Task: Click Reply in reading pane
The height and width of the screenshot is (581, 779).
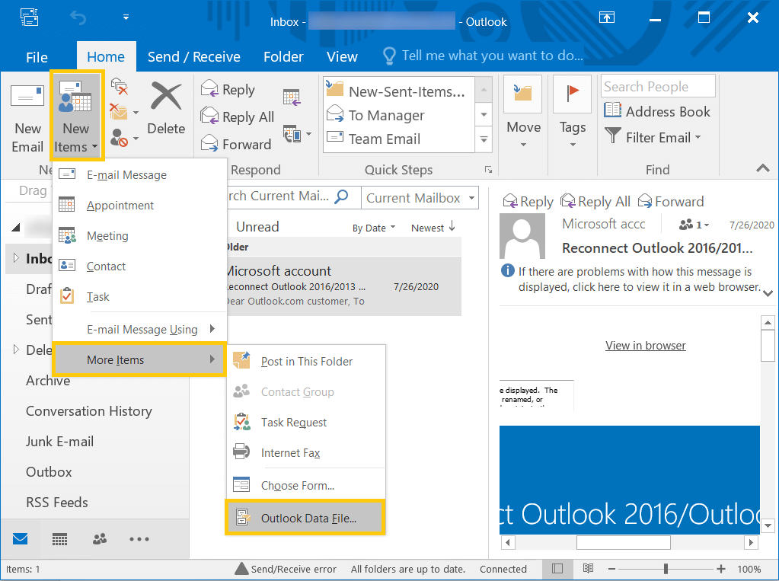Action: coord(528,201)
